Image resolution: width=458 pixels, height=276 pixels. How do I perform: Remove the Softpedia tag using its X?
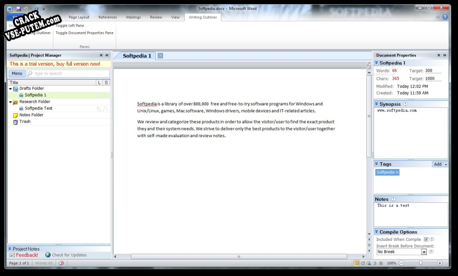pos(397,172)
